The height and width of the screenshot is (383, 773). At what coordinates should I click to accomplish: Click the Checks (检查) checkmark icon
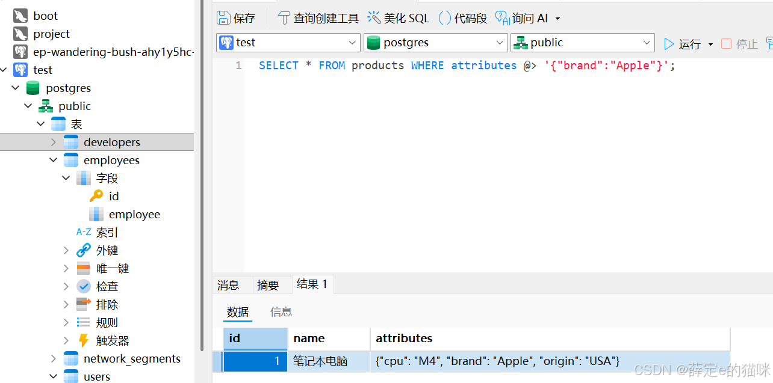[x=84, y=287]
